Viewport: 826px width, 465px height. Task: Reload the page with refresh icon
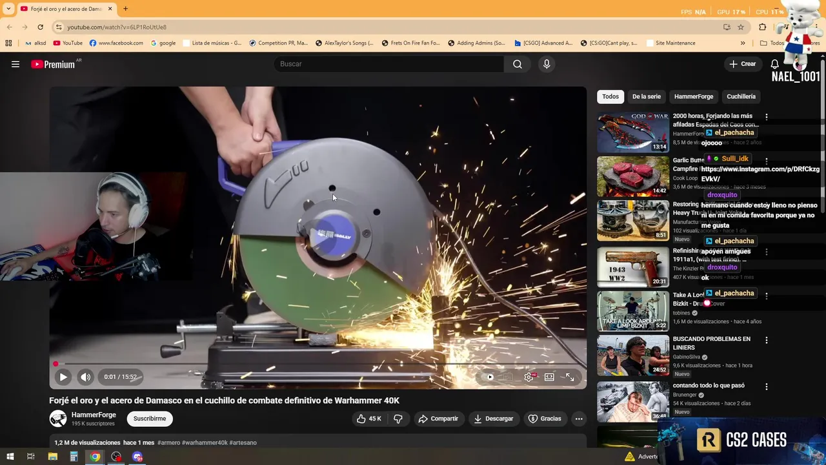(40, 27)
